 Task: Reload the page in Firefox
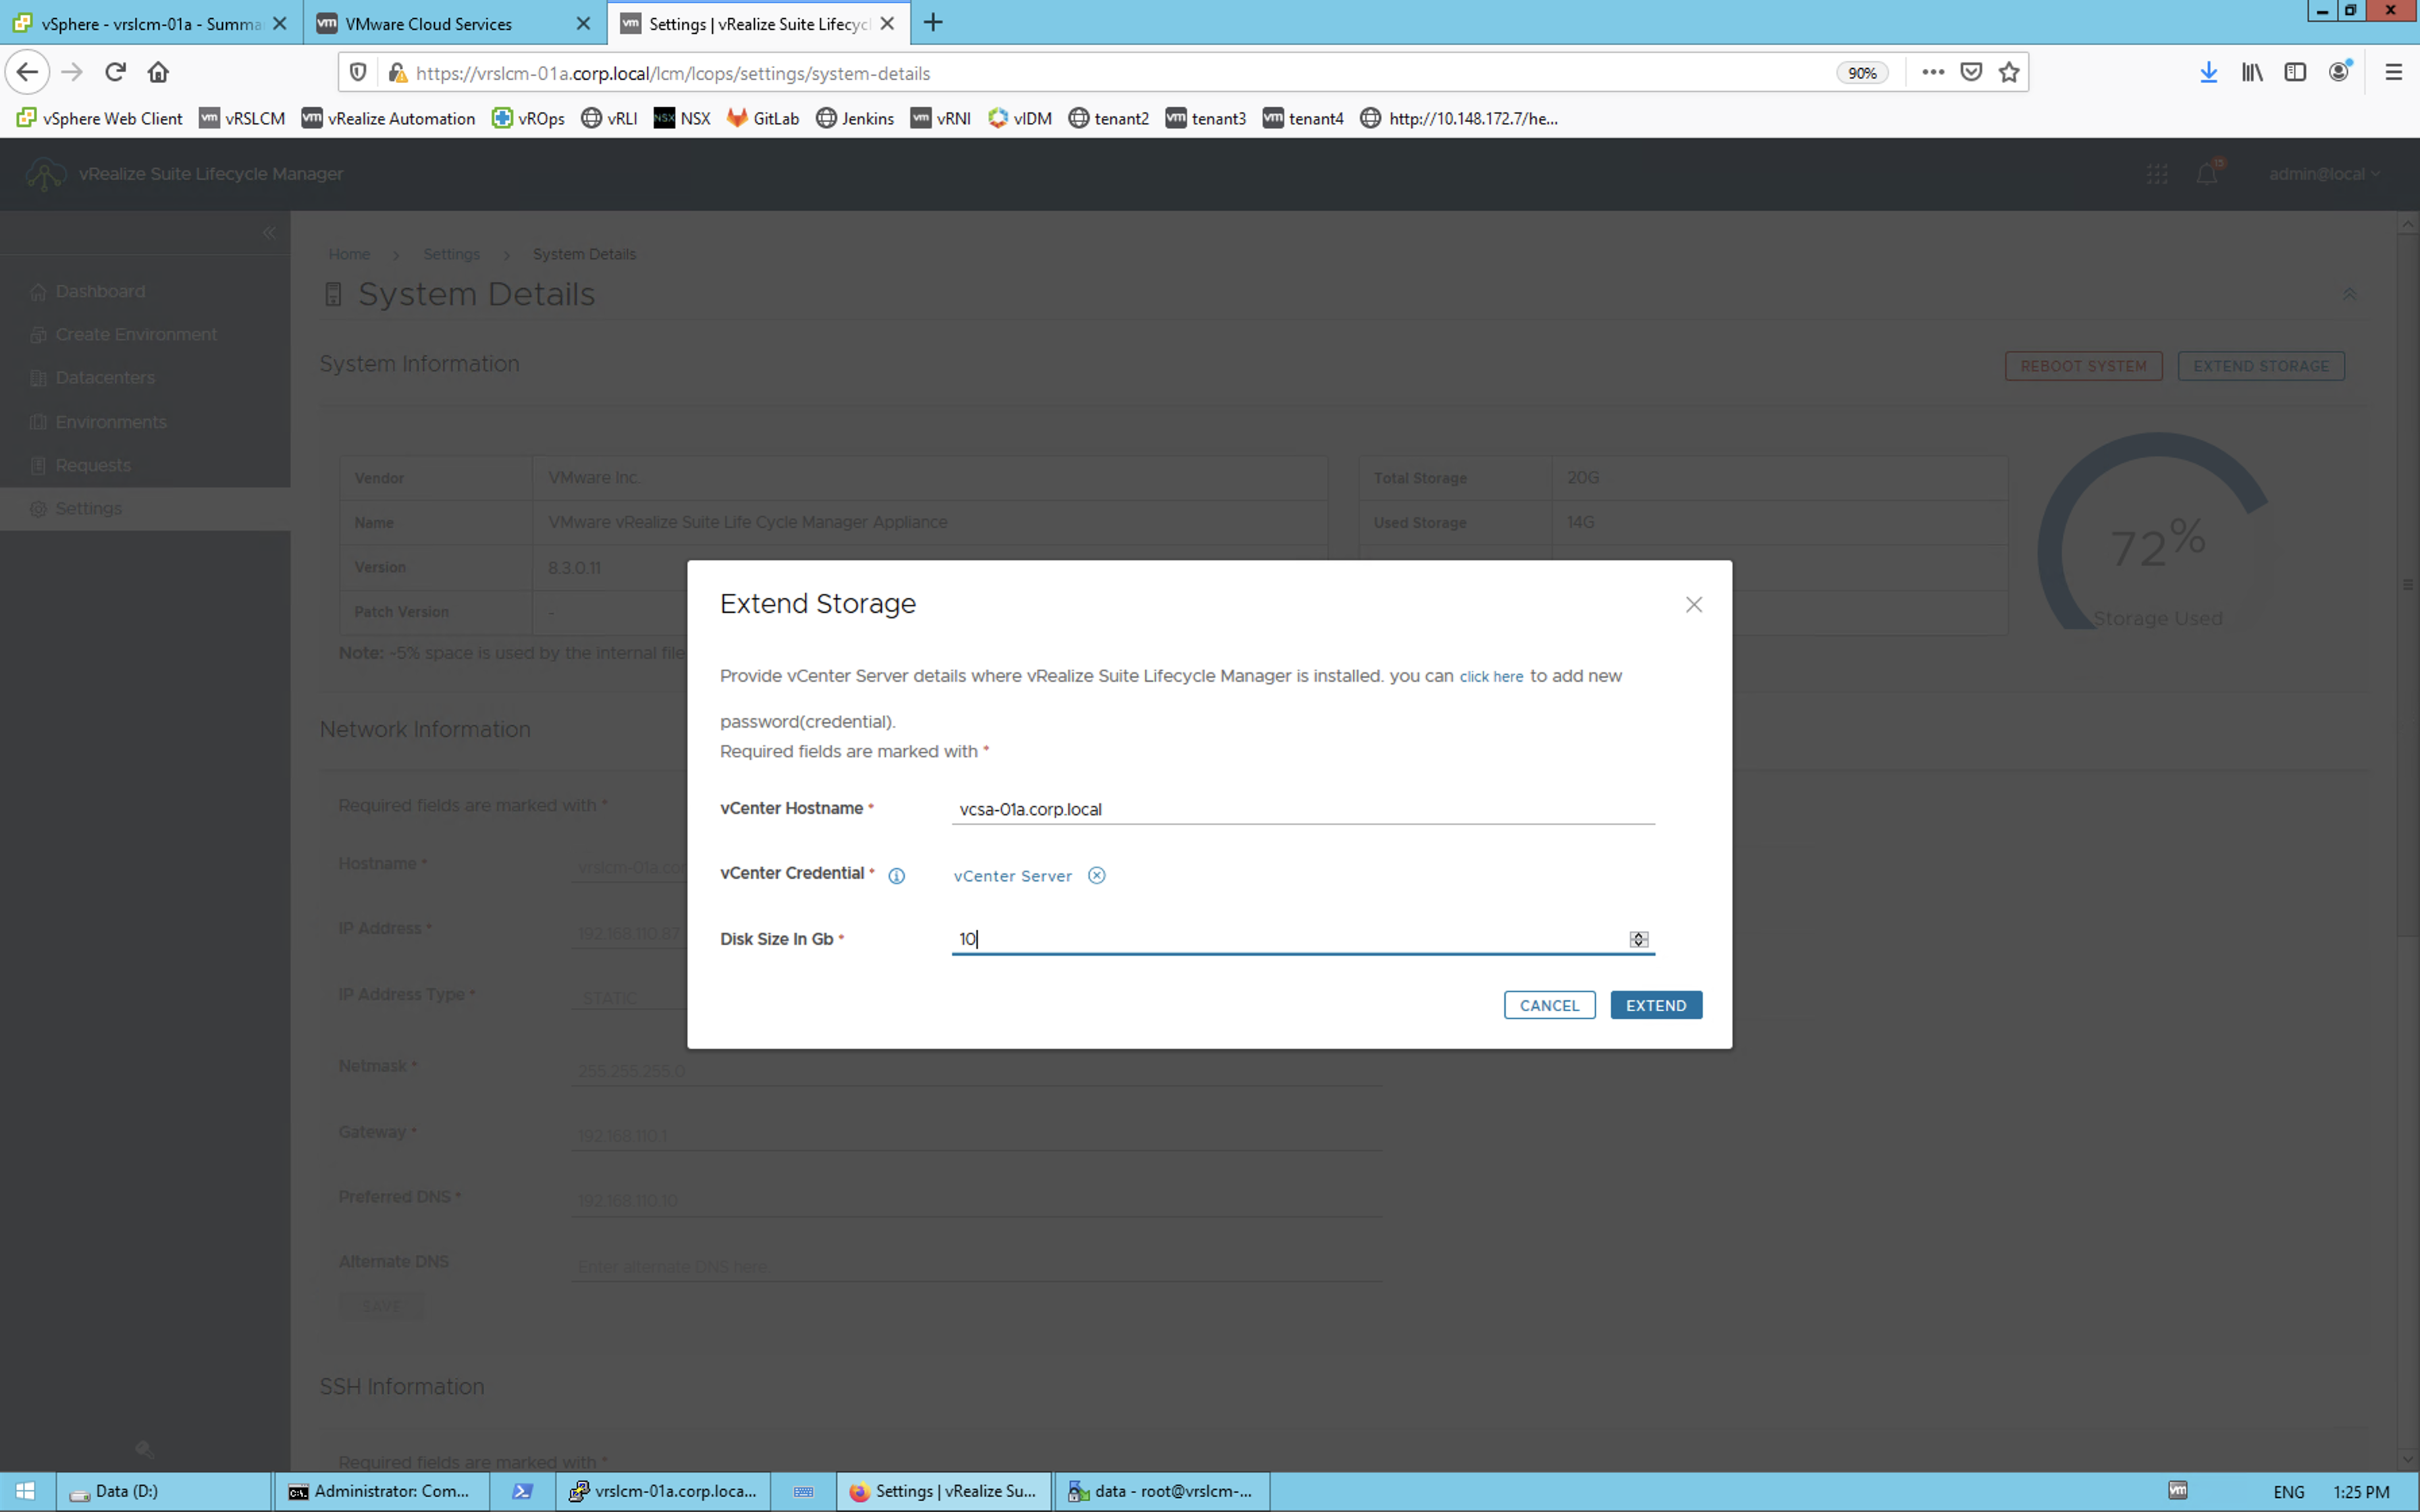(x=115, y=72)
